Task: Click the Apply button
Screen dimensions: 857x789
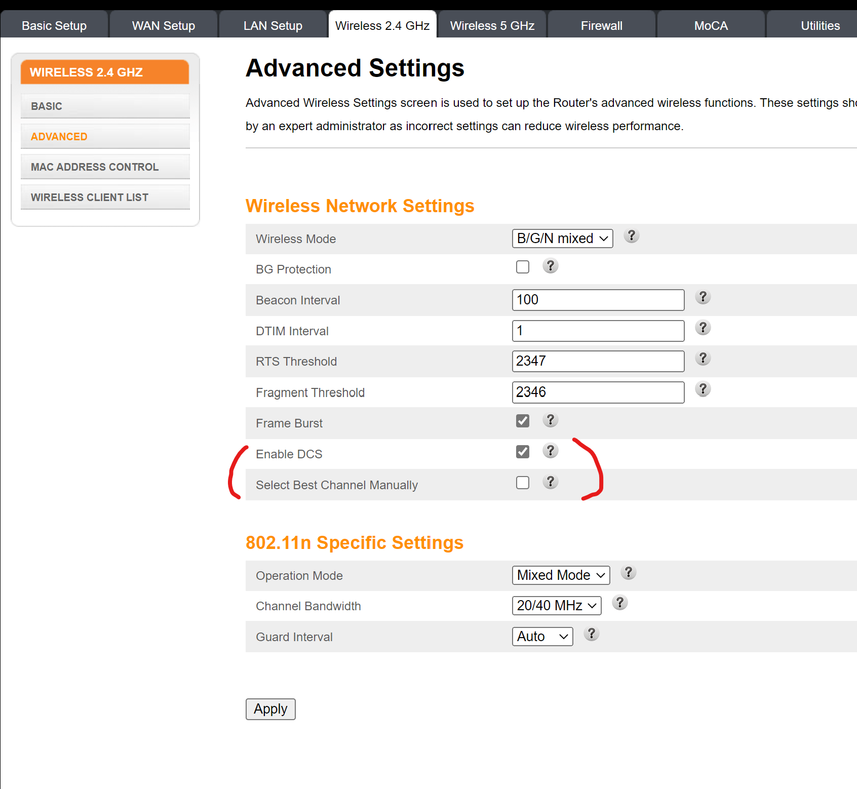Action: (270, 709)
